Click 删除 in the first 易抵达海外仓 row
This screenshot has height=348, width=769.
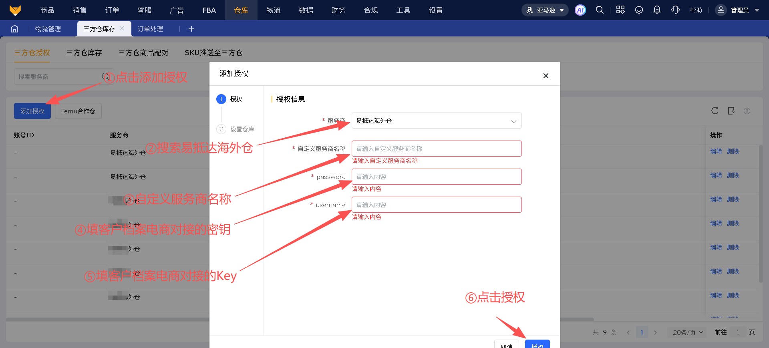(733, 151)
